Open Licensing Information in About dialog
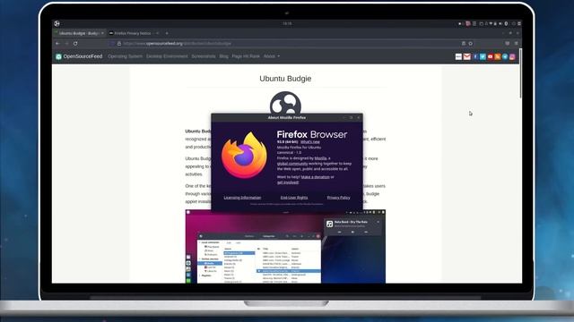This screenshot has height=322, width=574. [242, 198]
